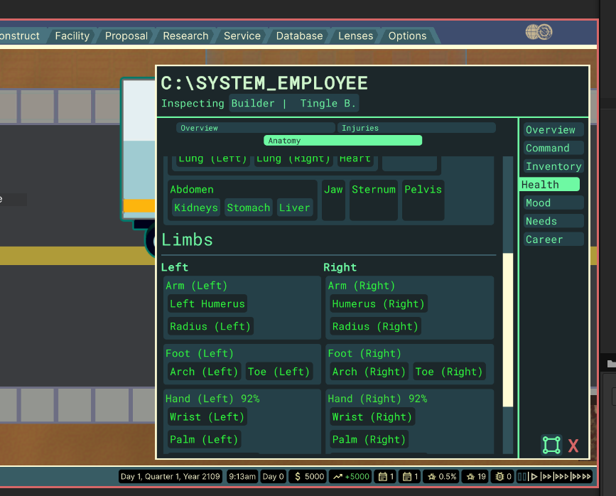Select the Radius (Left) bone
This screenshot has width=616, height=496.
(210, 326)
